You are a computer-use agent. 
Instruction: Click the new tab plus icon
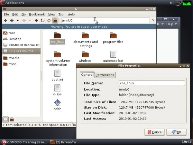[x=5, y=21]
